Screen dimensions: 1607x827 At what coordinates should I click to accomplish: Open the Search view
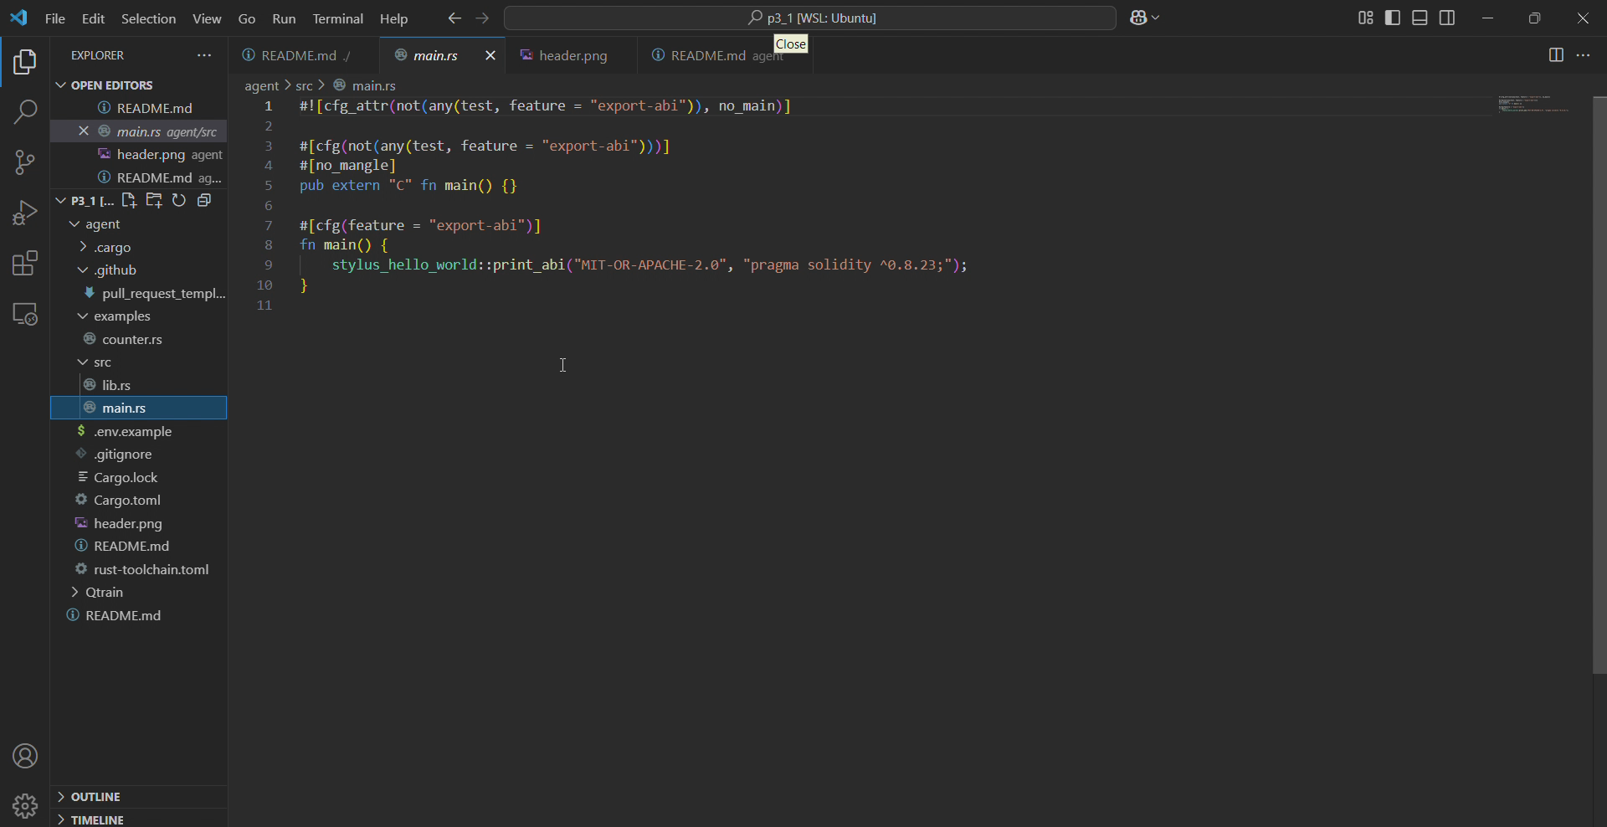(x=25, y=111)
